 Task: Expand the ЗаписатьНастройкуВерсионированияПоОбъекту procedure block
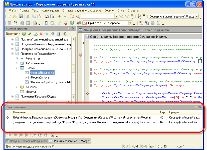(91, 61)
